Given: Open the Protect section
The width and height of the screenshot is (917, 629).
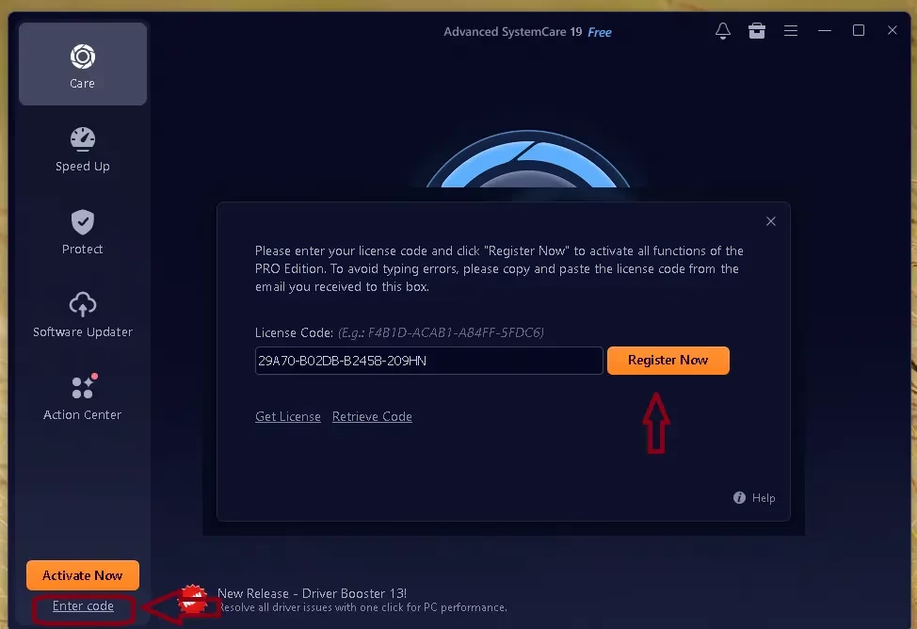Looking at the screenshot, I should click(83, 233).
